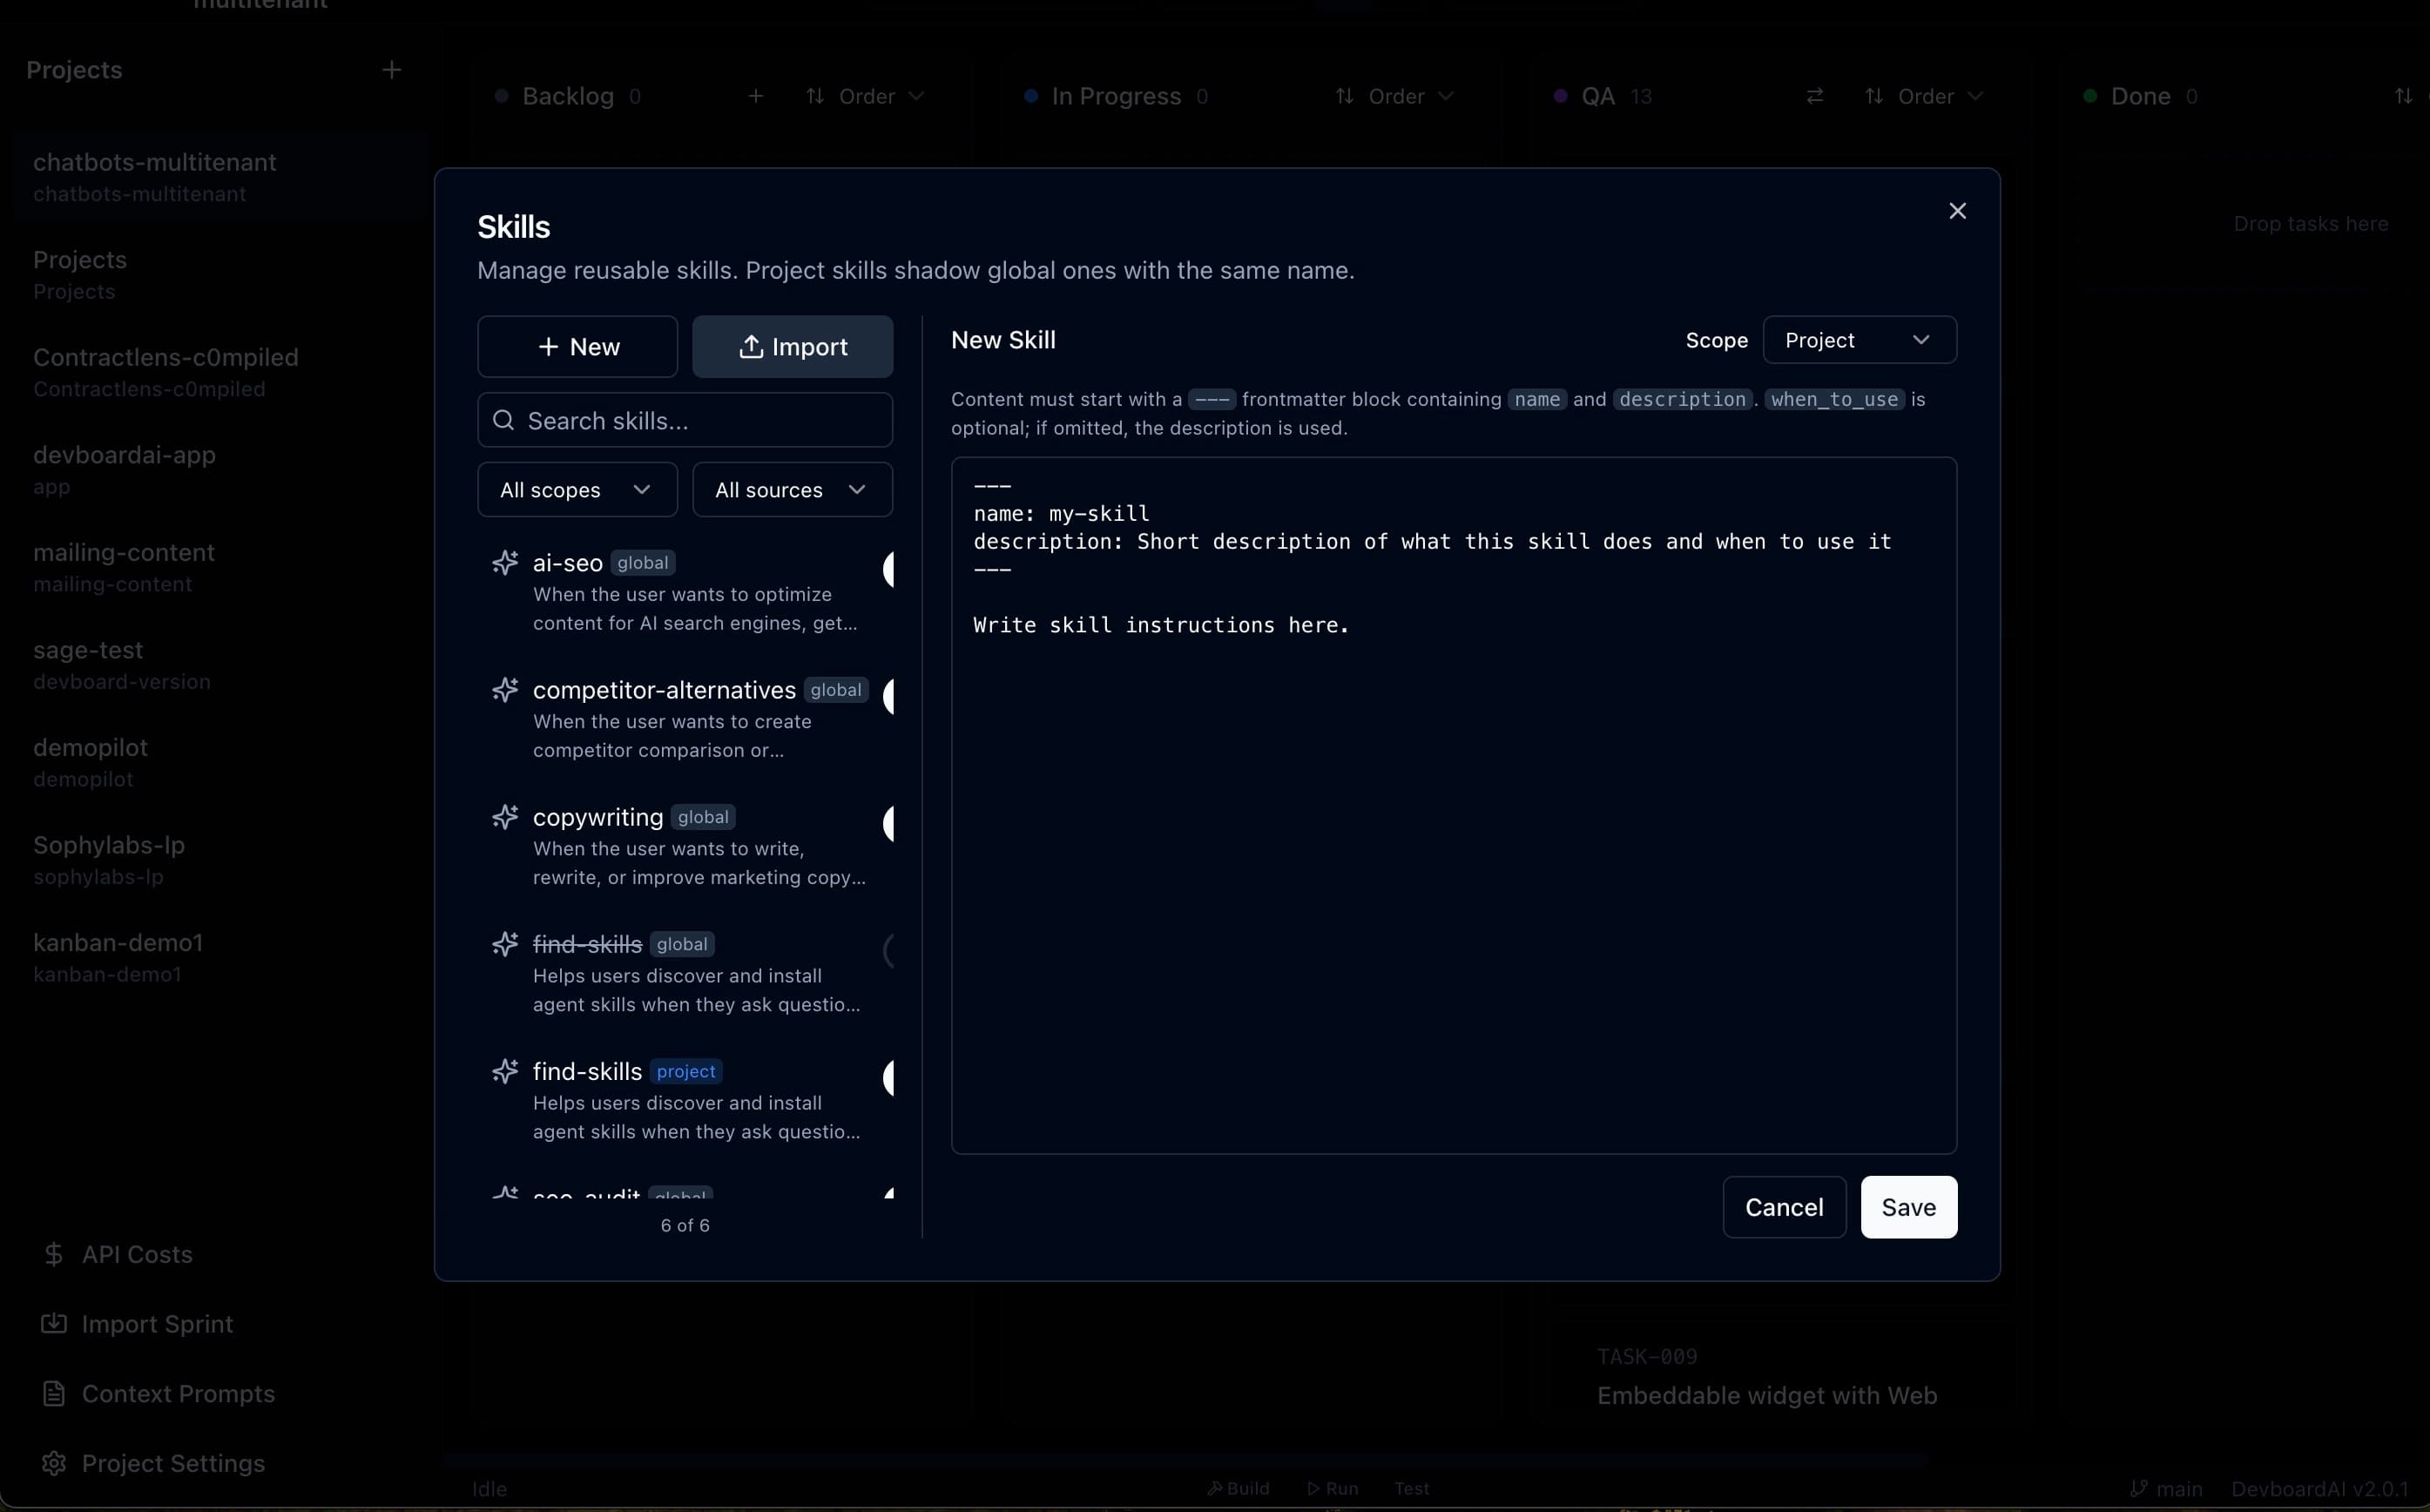Click Build in the bottom status bar
2430x1512 pixels.
point(1238,1488)
